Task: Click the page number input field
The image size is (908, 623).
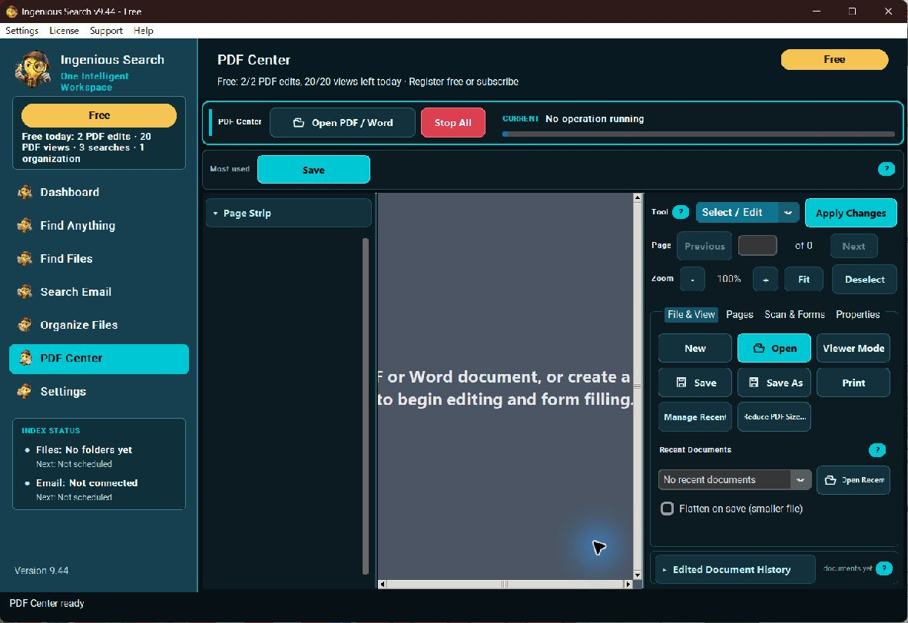Action: (757, 246)
